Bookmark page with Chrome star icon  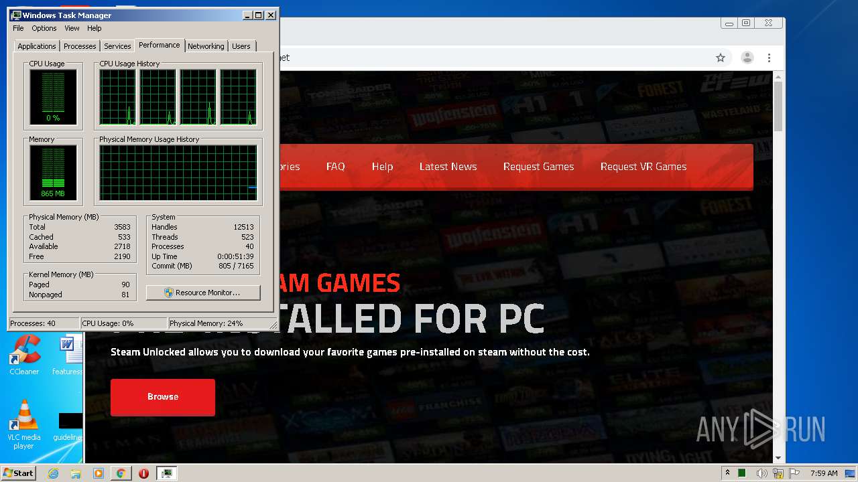721,58
